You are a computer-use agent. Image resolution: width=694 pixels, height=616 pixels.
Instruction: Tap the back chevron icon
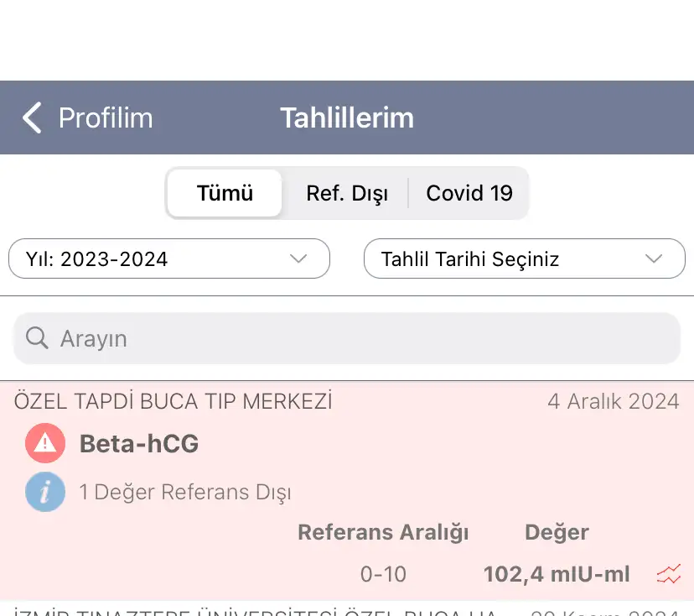pos(32,118)
